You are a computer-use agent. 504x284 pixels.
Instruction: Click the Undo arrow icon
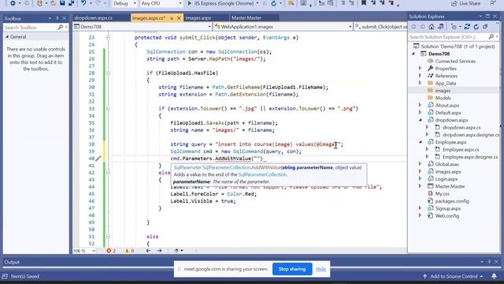pos(84,3)
